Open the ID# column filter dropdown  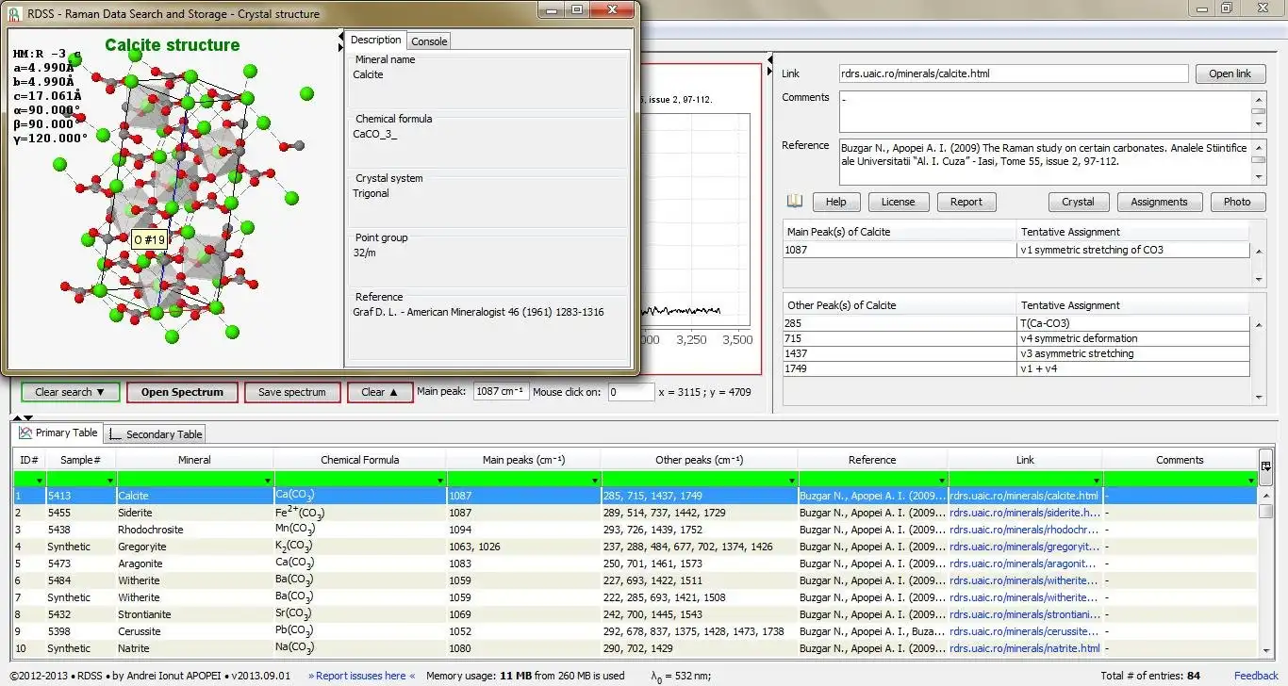(x=39, y=481)
